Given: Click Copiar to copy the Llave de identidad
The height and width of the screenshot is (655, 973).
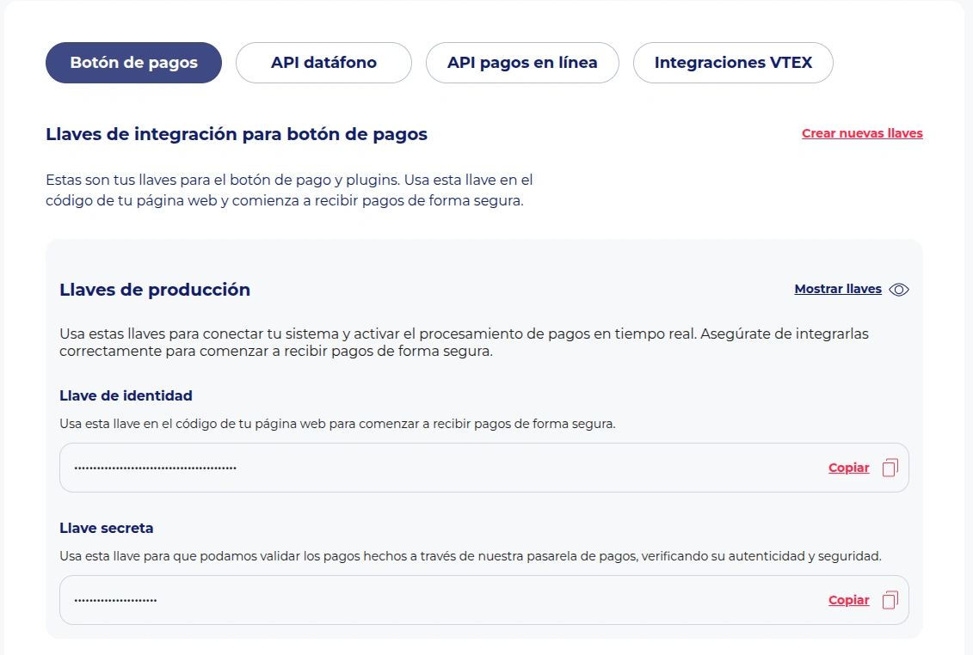Looking at the screenshot, I should pos(848,467).
